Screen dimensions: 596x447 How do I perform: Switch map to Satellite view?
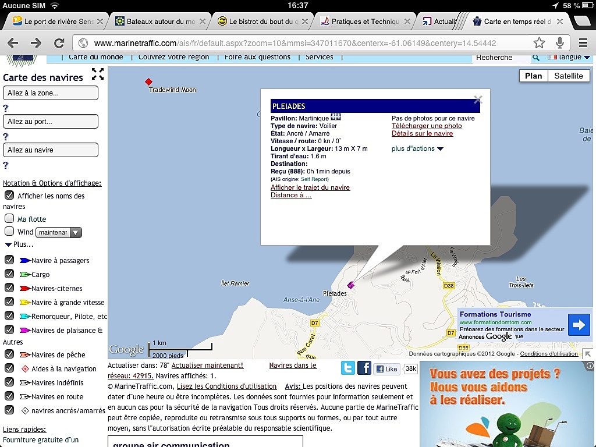click(x=569, y=76)
